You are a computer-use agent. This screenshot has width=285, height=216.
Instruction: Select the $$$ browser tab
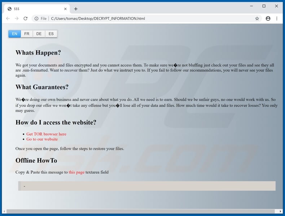[x=37, y=9]
